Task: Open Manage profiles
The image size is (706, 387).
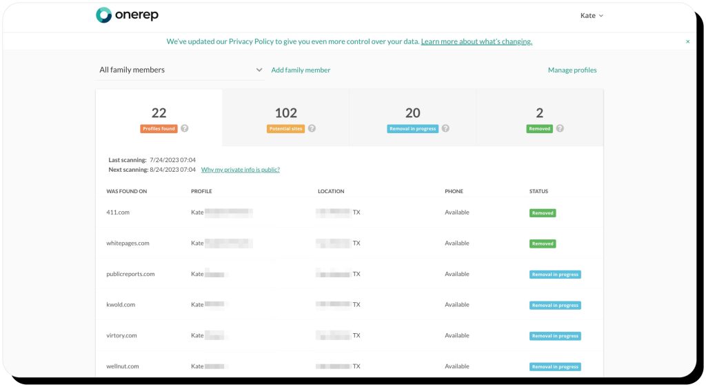Action: pos(572,70)
